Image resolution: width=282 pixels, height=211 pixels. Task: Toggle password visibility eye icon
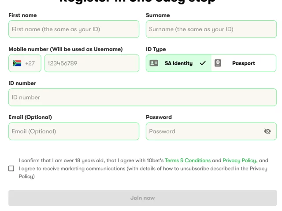[x=267, y=131]
